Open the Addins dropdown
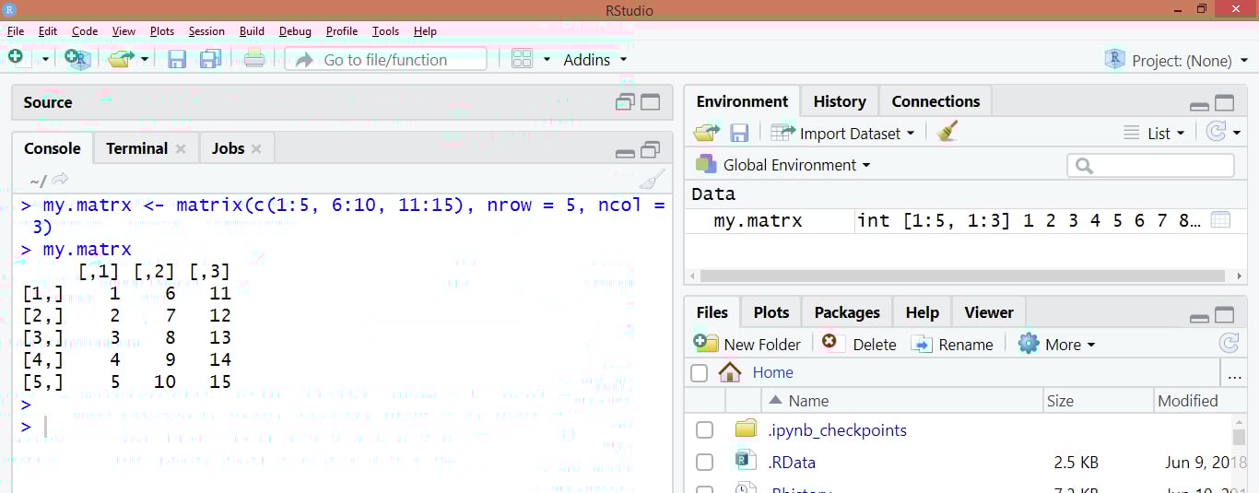 point(595,59)
